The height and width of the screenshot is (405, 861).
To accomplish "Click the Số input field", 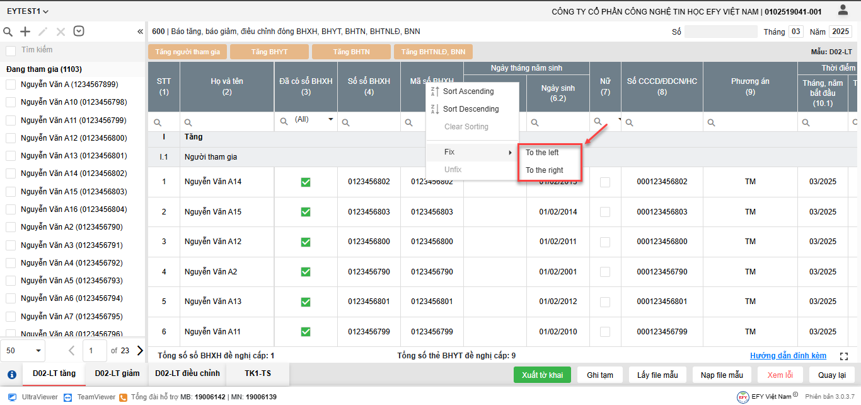I will [x=720, y=32].
